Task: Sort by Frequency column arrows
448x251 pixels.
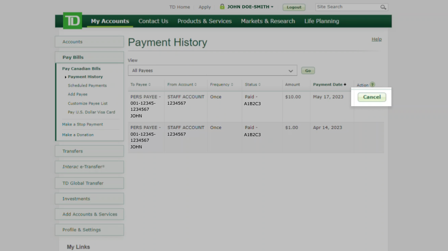Action: point(232,85)
